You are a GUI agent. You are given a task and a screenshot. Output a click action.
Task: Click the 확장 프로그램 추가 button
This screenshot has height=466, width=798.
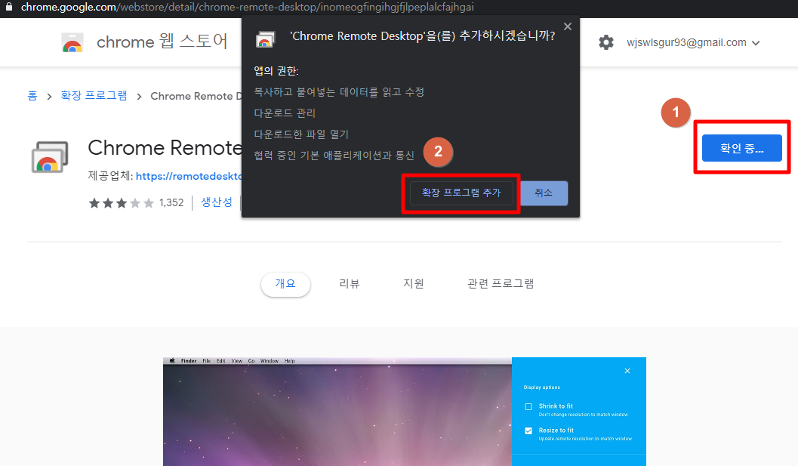461,193
